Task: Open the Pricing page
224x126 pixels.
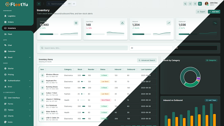Action: coord(11,74)
